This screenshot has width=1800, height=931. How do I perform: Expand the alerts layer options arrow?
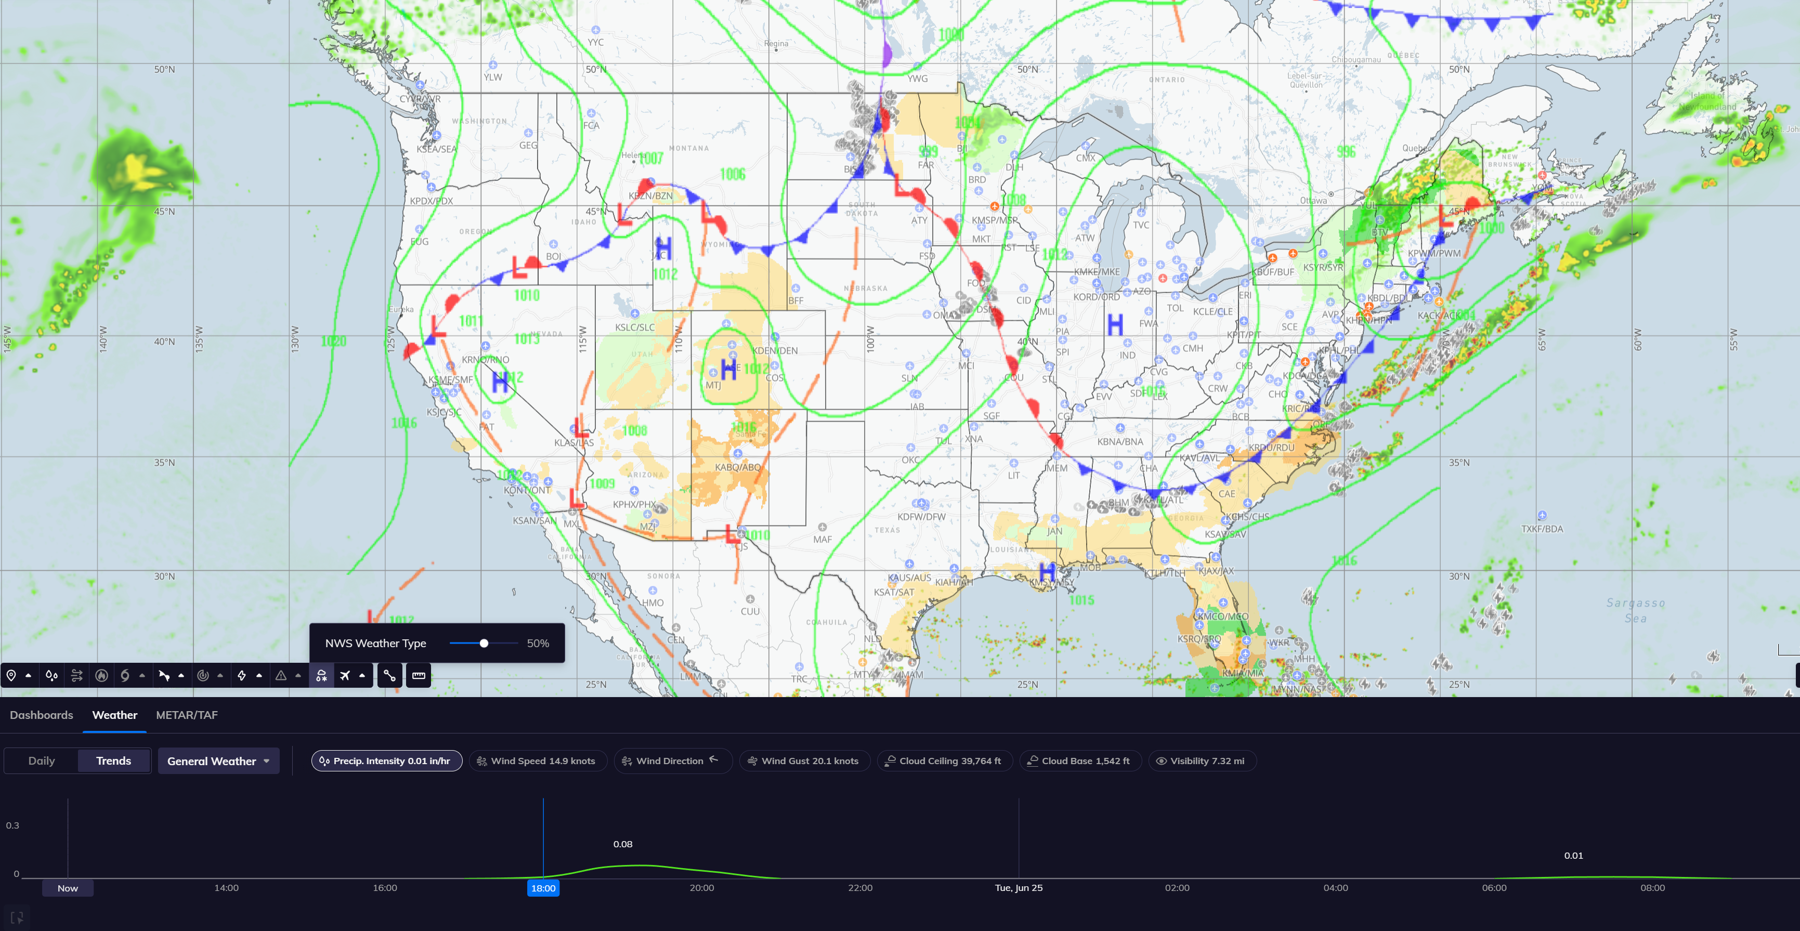[298, 675]
